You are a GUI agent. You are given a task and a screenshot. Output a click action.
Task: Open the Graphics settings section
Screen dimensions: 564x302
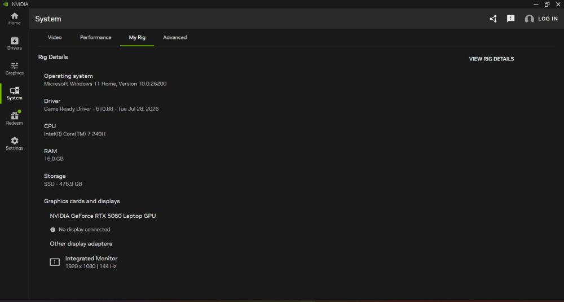tap(15, 69)
